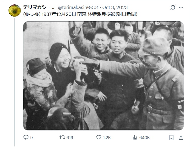Click the 619 repost count

[x=70, y=137]
